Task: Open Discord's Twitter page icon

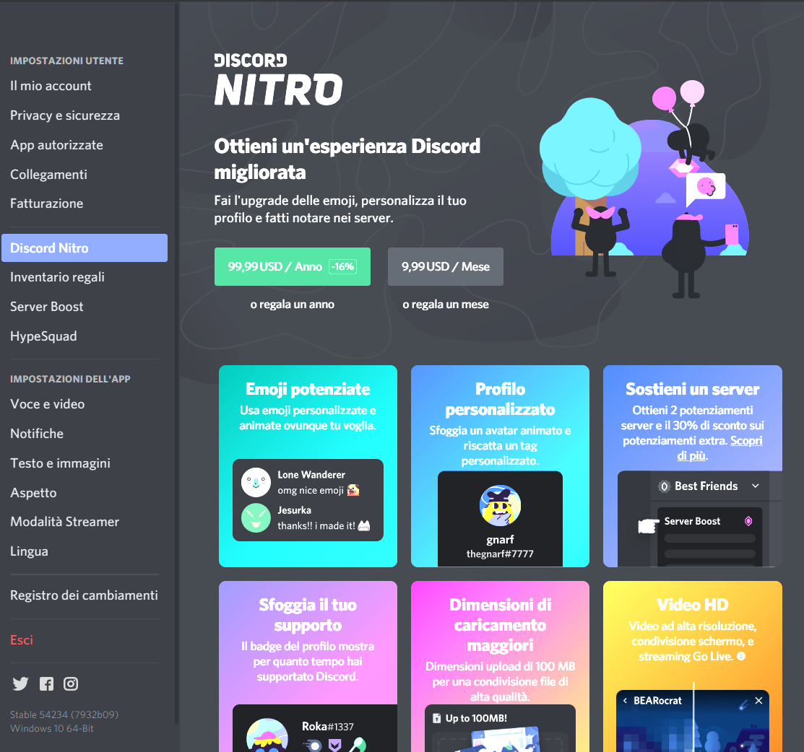Action: pyautogui.click(x=20, y=684)
